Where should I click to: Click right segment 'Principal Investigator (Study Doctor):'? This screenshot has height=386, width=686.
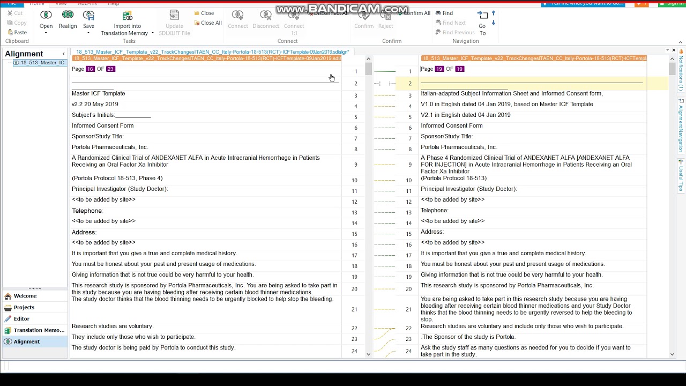pyautogui.click(x=468, y=189)
